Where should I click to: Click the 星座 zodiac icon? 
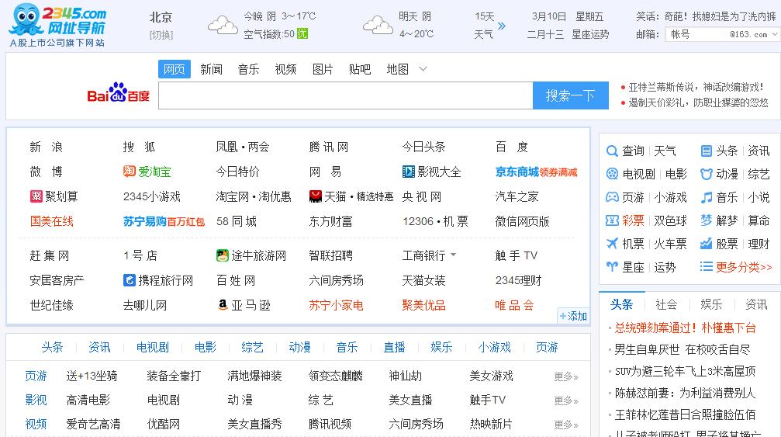612,267
